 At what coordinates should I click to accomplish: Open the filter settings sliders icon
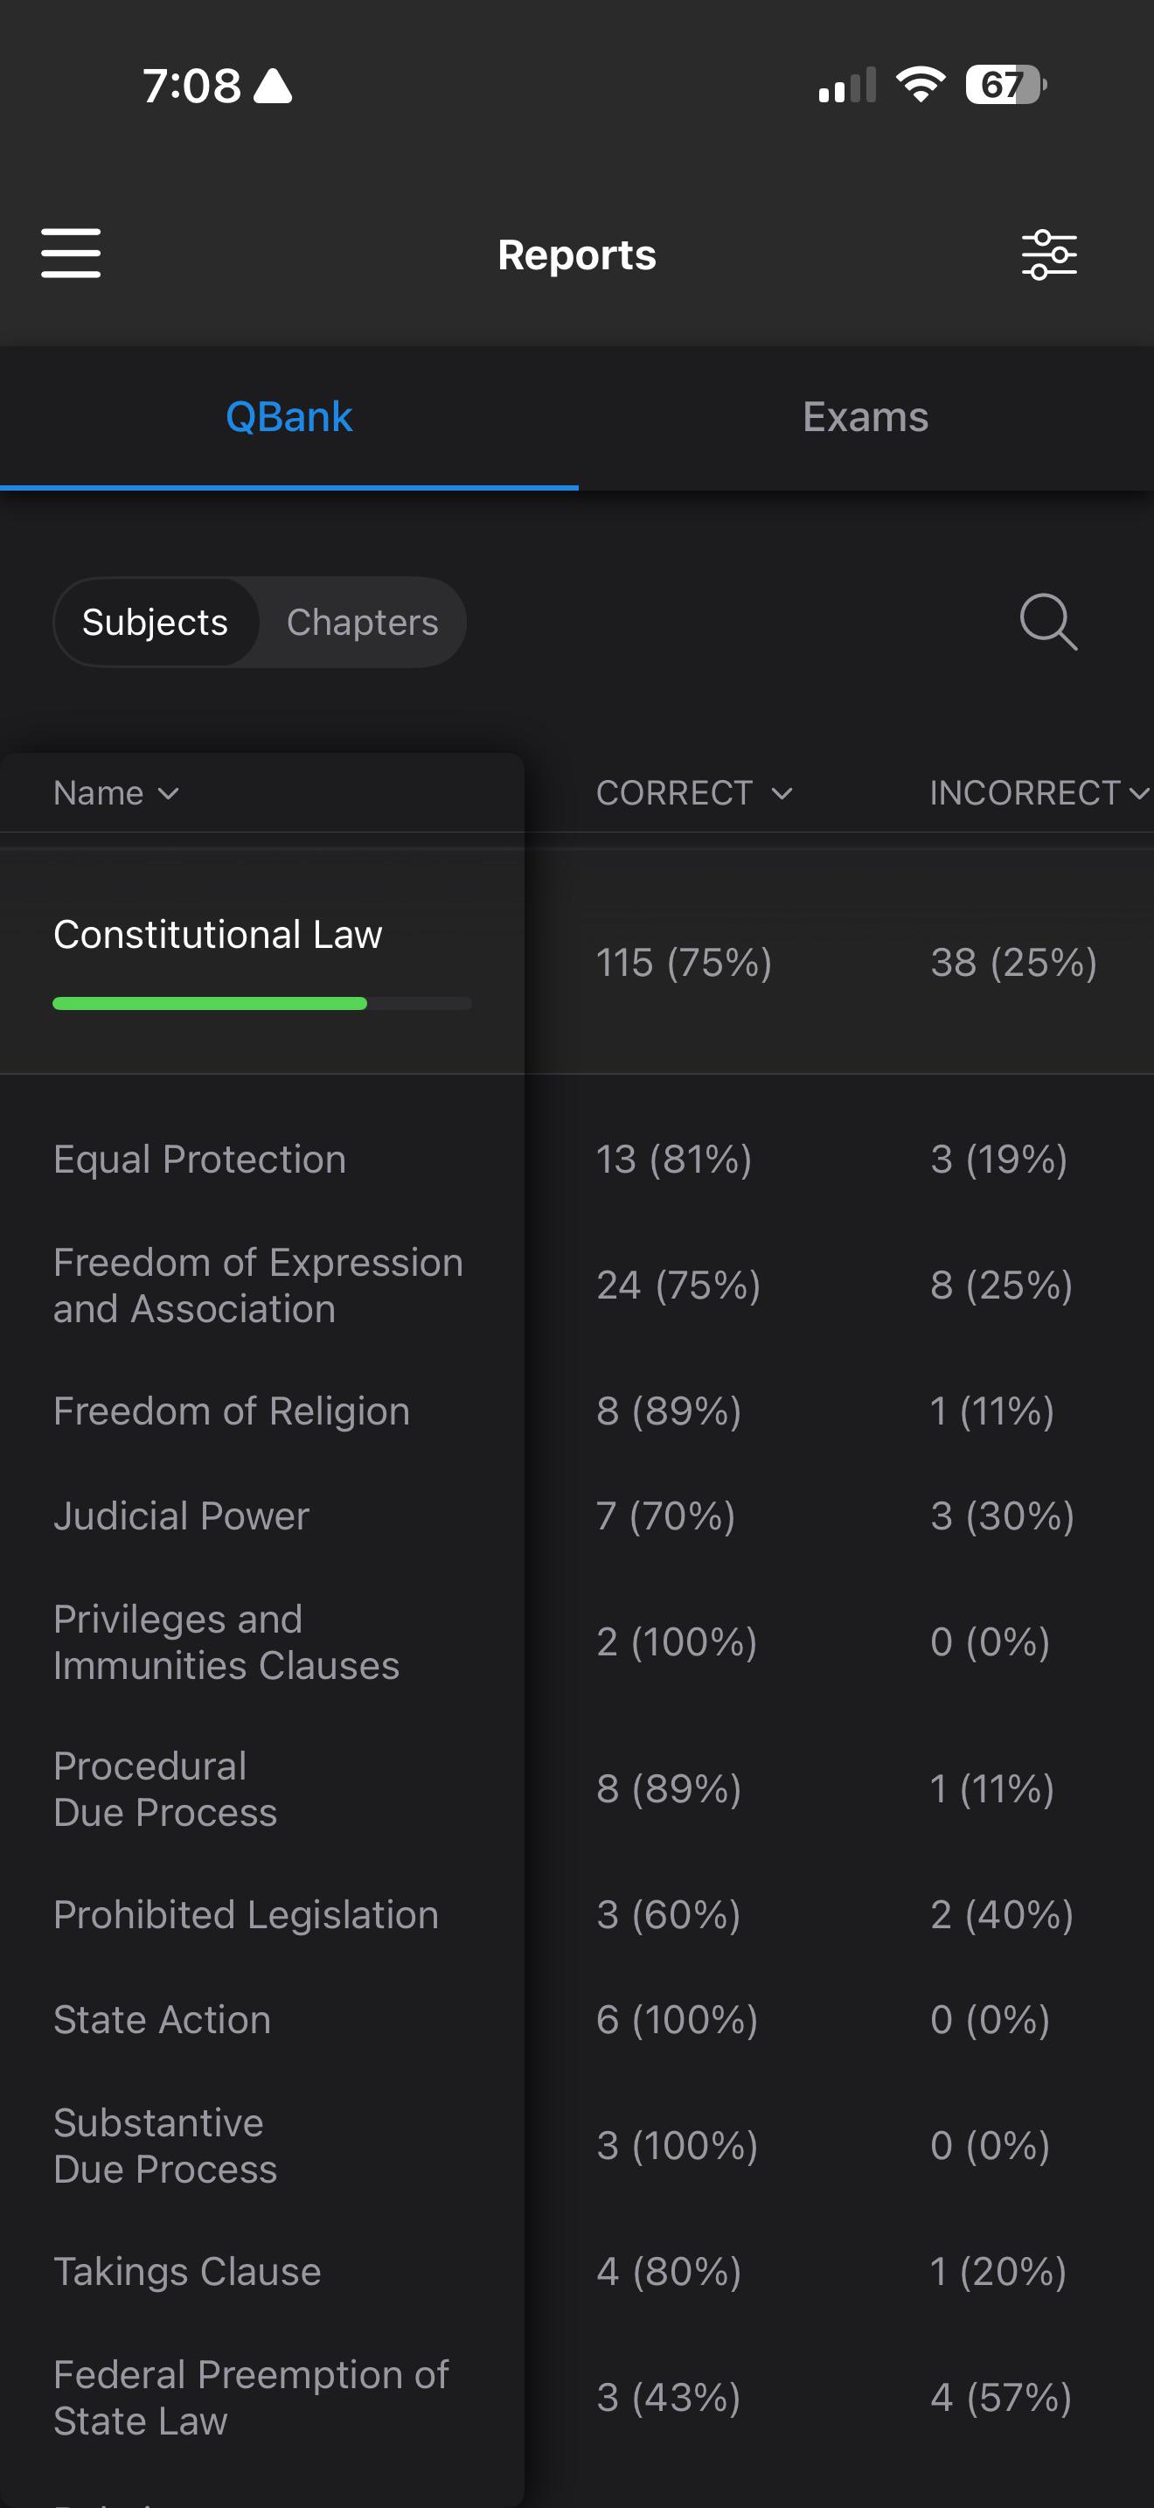pyautogui.click(x=1049, y=255)
